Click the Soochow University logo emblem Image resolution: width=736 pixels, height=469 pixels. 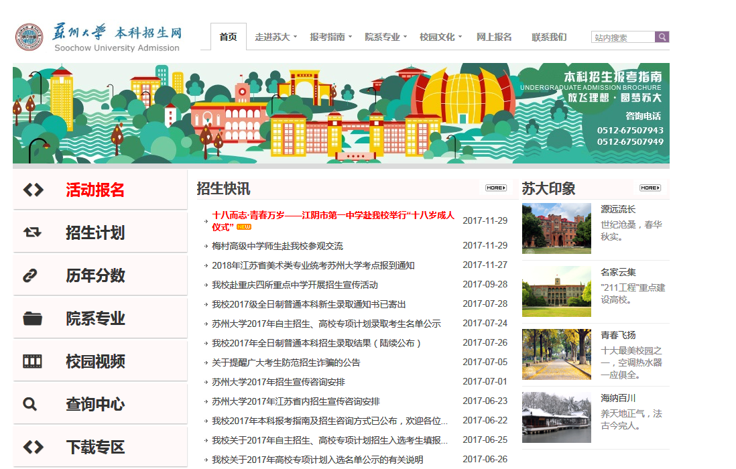(x=29, y=38)
